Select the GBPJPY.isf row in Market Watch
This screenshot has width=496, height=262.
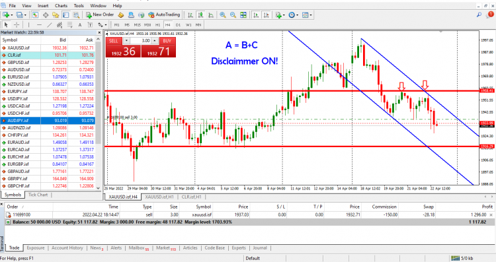coord(48,178)
